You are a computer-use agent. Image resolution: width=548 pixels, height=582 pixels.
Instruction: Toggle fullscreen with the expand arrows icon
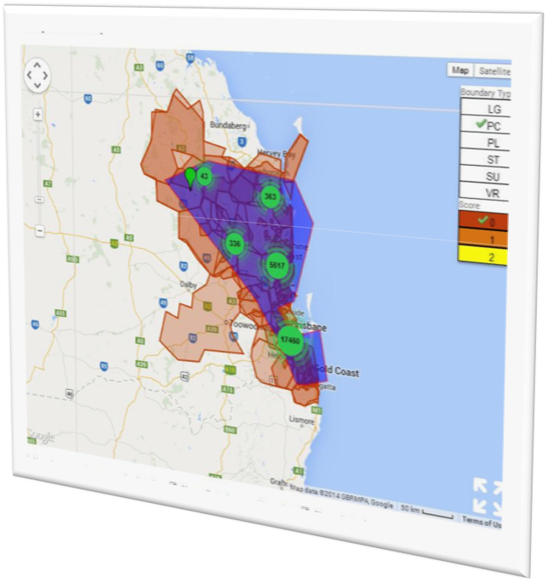pos(488,496)
